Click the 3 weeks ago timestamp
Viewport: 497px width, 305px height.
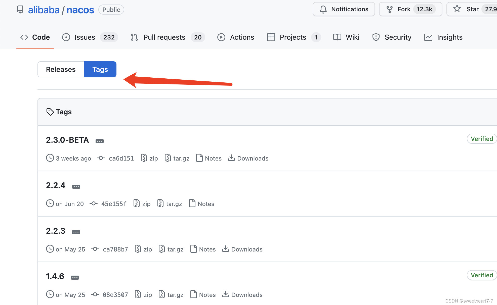point(73,158)
